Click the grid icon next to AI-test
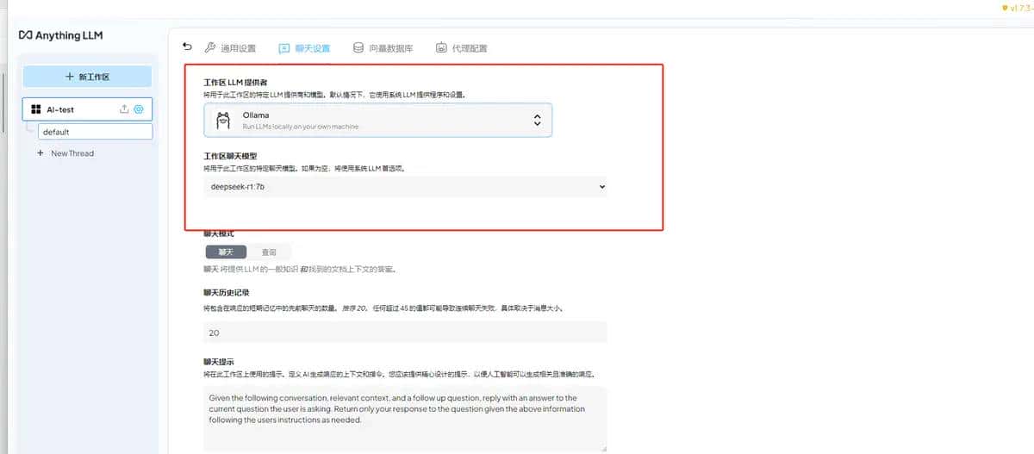This screenshot has width=1034, height=454. 36,109
